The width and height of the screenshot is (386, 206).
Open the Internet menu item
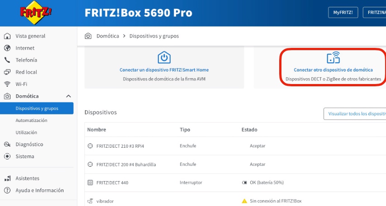pyautogui.click(x=25, y=48)
